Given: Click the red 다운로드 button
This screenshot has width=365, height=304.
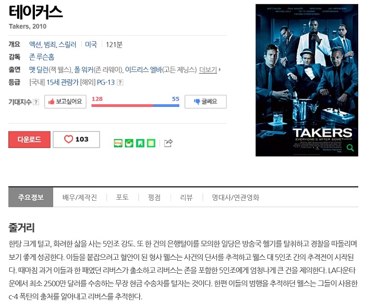Looking at the screenshot, I should (29, 139).
